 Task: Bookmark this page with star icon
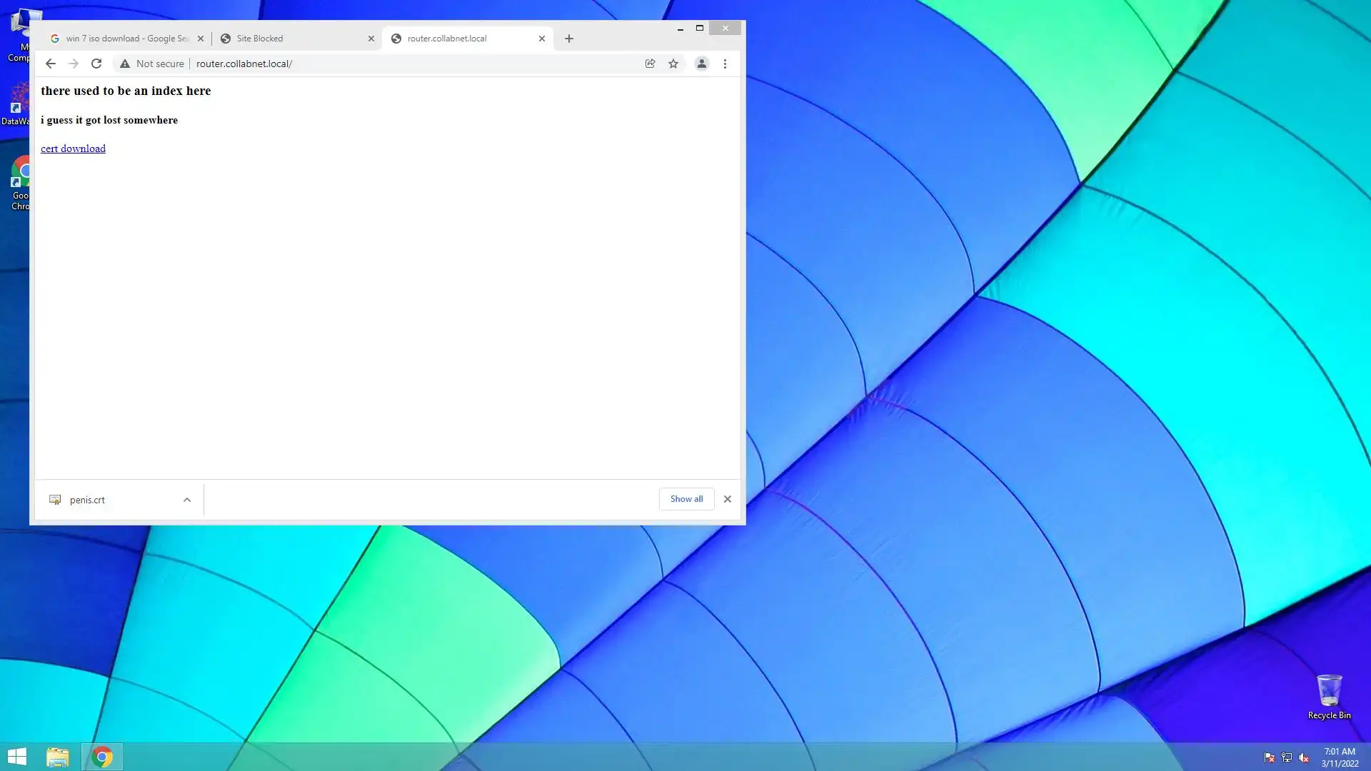(x=673, y=64)
